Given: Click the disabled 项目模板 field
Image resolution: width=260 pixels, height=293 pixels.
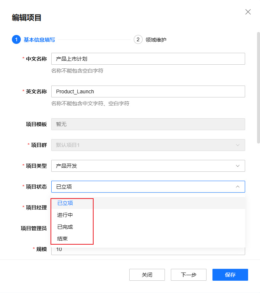Looking at the screenshot, I should (148, 124).
